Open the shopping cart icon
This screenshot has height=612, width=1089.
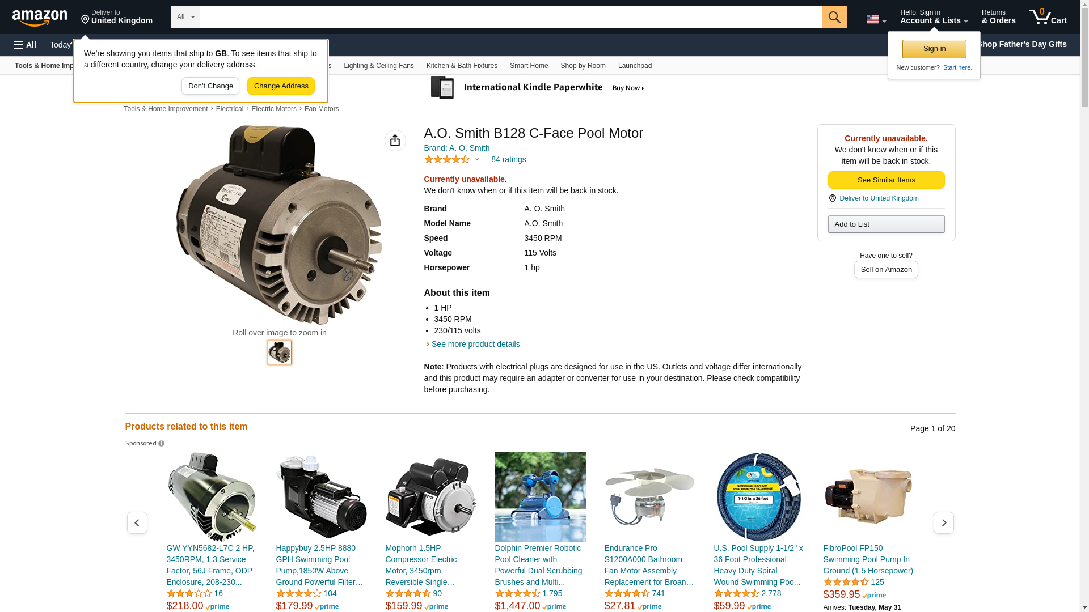(x=1048, y=17)
